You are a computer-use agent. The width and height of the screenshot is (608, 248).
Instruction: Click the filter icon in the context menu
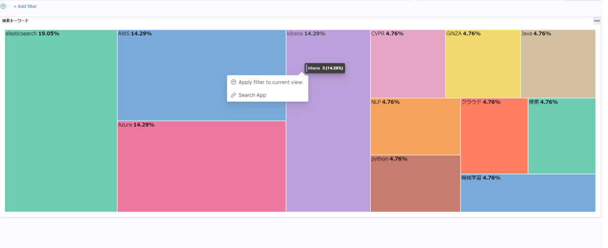tap(234, 82)
